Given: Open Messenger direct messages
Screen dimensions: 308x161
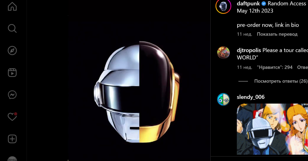Looking at the screenshot, I should 12,95.
